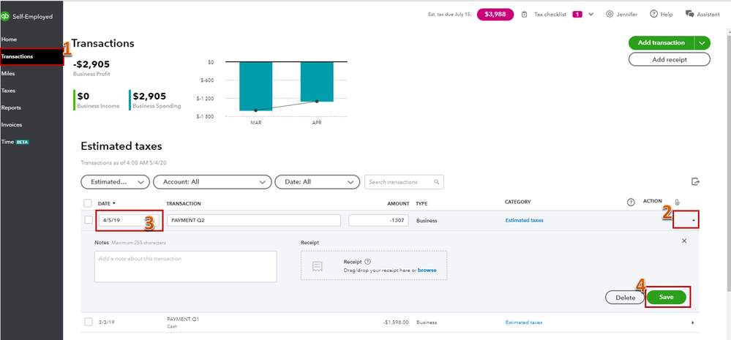Expand the Add transaction arrow menu
Screen dimensions: 731x340
[x=702, y=43]
